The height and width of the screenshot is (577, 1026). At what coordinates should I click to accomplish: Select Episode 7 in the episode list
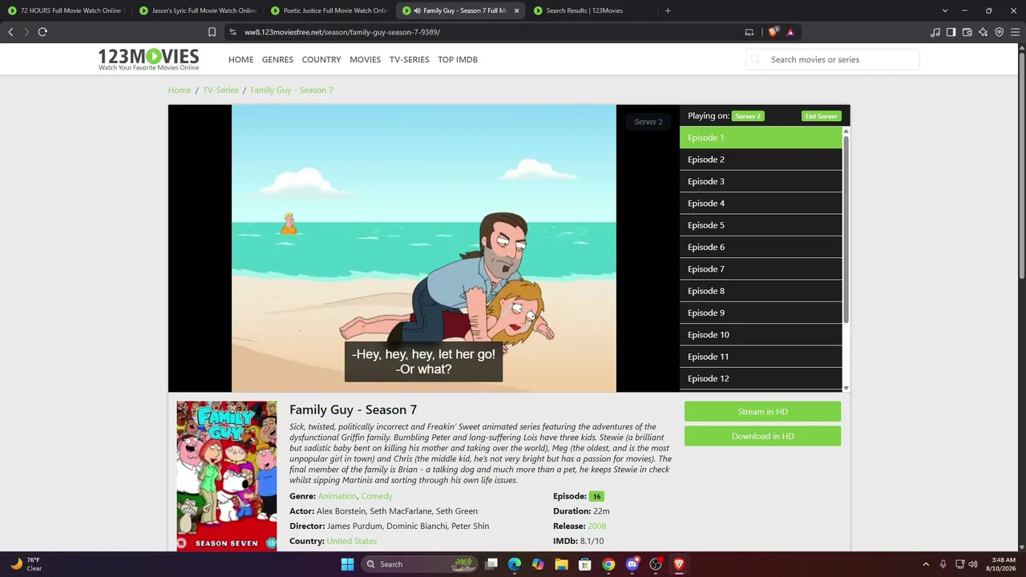coord(761,269)
